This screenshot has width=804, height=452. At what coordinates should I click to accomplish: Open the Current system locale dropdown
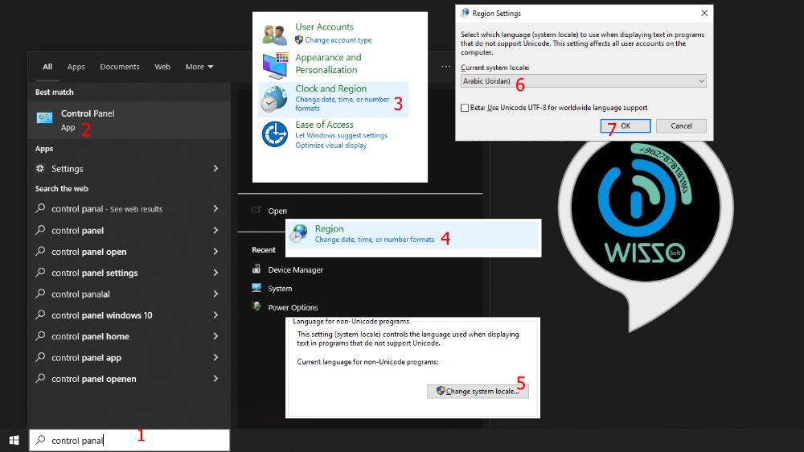click(583, 81)
